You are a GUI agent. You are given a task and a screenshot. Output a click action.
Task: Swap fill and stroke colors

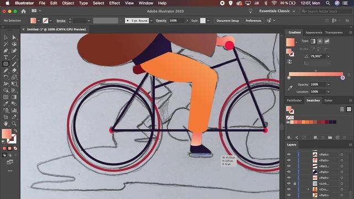[x=15, y=130]
